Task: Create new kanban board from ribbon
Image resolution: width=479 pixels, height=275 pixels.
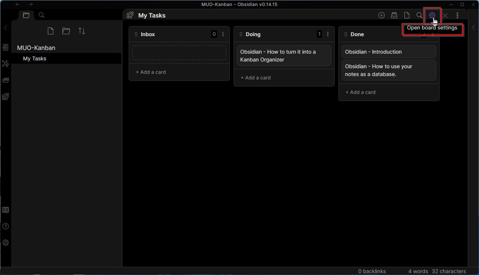Action: (x=6, y=97)
